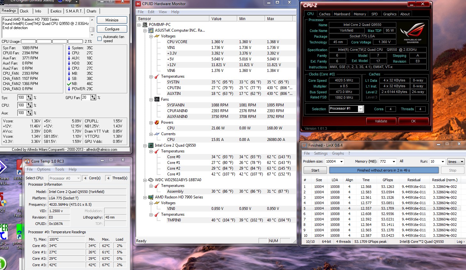The height and width of the screenshot is (270, 466).
Task: Collapse the ASUSTeK Temperatures tree node
Action: point(151,77)
